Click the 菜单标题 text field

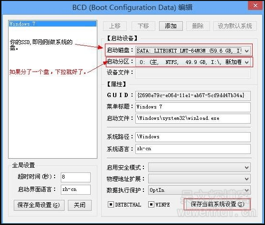[x=193, y=107]
